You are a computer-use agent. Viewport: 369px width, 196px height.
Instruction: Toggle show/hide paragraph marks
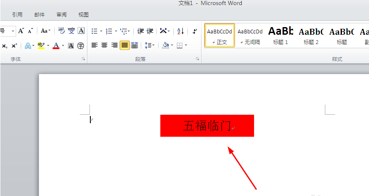(x=195, y=31)
